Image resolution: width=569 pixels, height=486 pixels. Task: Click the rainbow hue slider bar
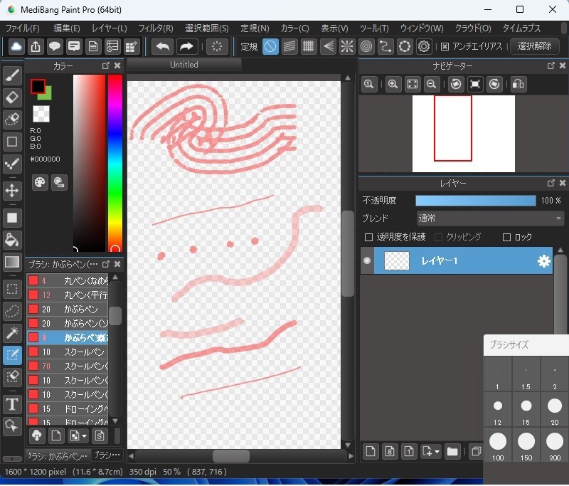click(115, 160)
